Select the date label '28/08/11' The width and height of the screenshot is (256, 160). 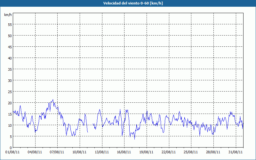(x=213, y=152)
